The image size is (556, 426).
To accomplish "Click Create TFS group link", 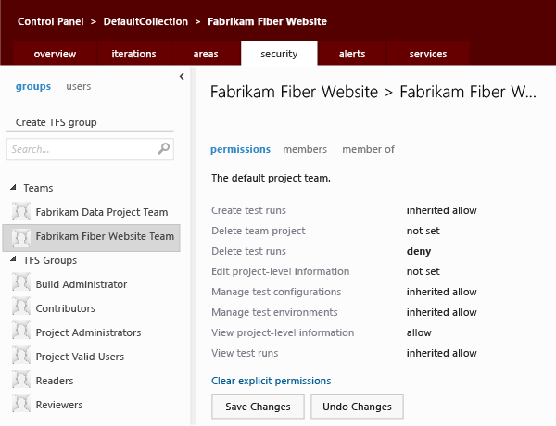I will point(56,122).
